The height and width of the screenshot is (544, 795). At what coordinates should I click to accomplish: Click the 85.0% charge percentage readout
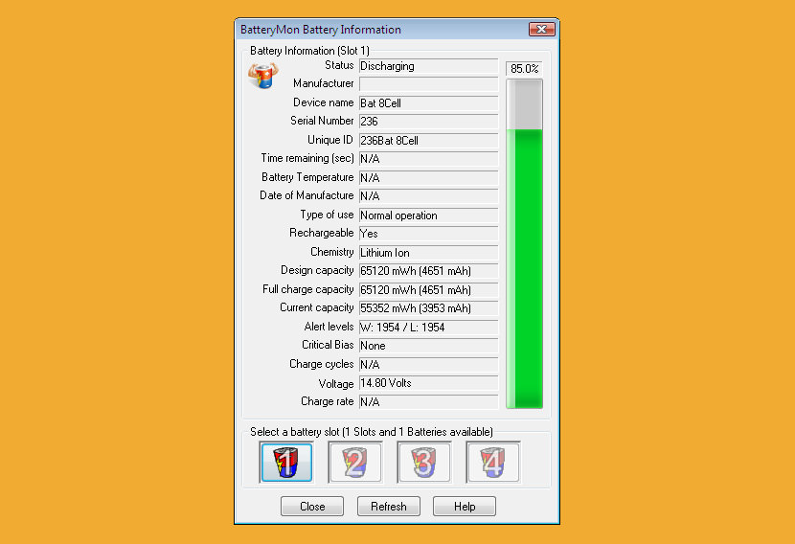524,68
